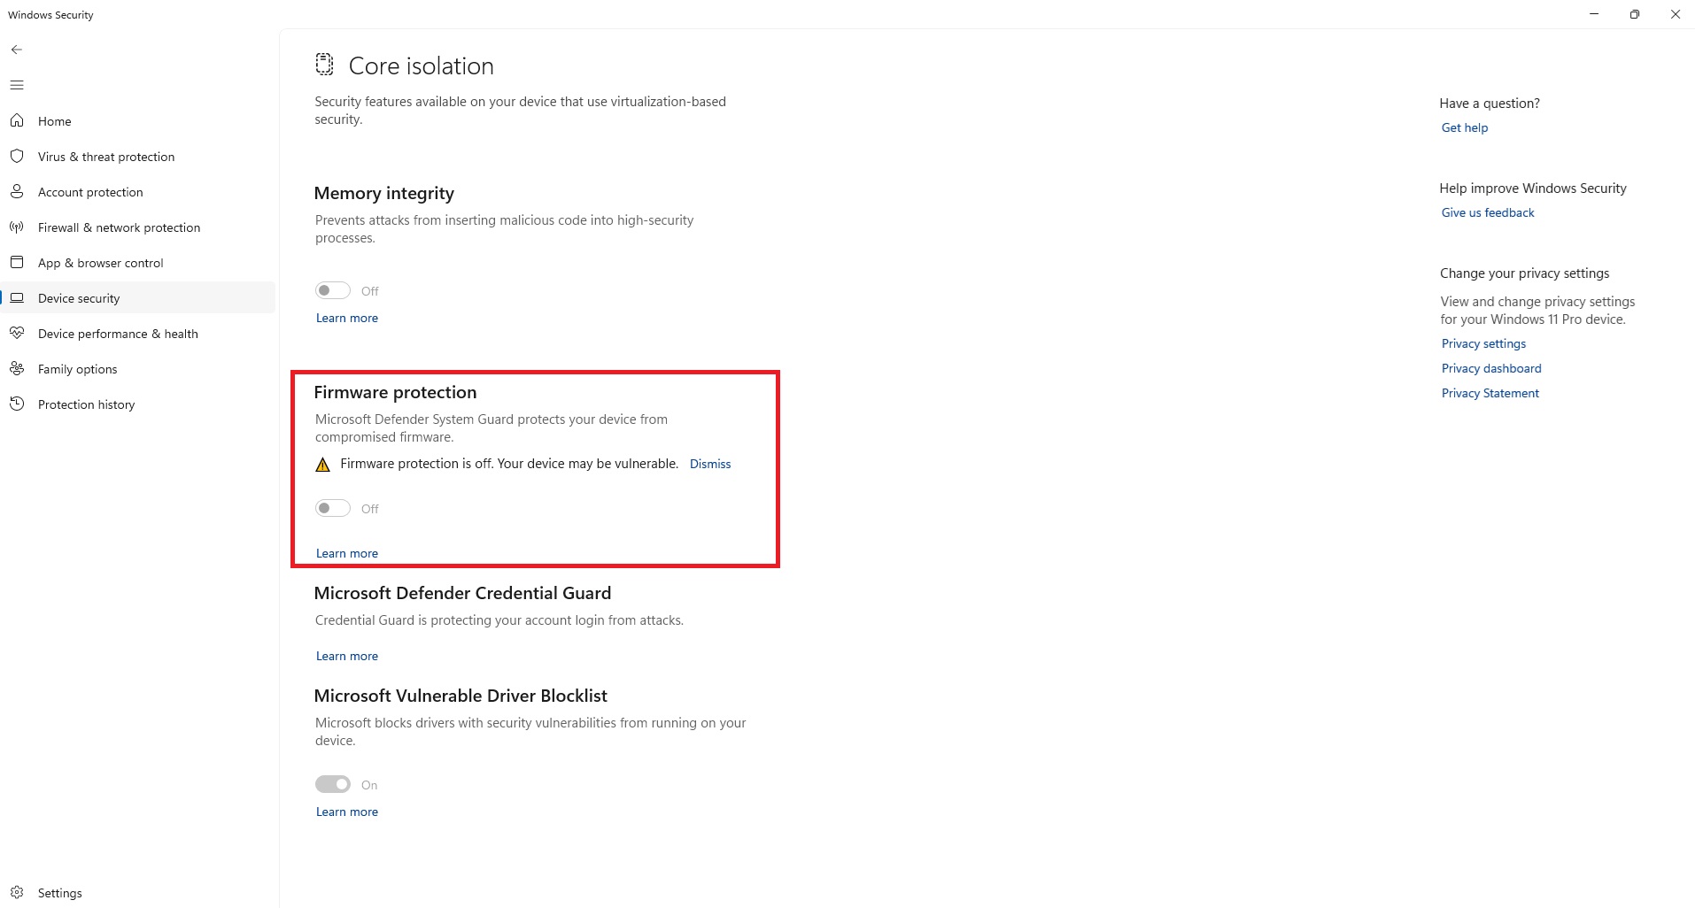Click the Protection history clock icon
The image size is (1695, 908).
17,404
